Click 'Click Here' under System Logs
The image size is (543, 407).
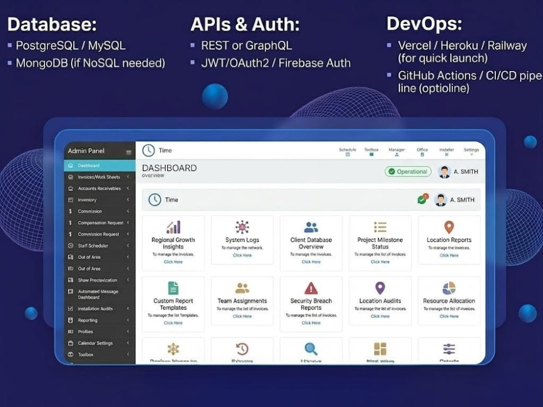242,256
